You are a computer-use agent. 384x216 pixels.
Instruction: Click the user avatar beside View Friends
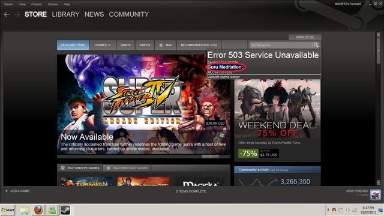pyautogui.click(x=375, y=194)
